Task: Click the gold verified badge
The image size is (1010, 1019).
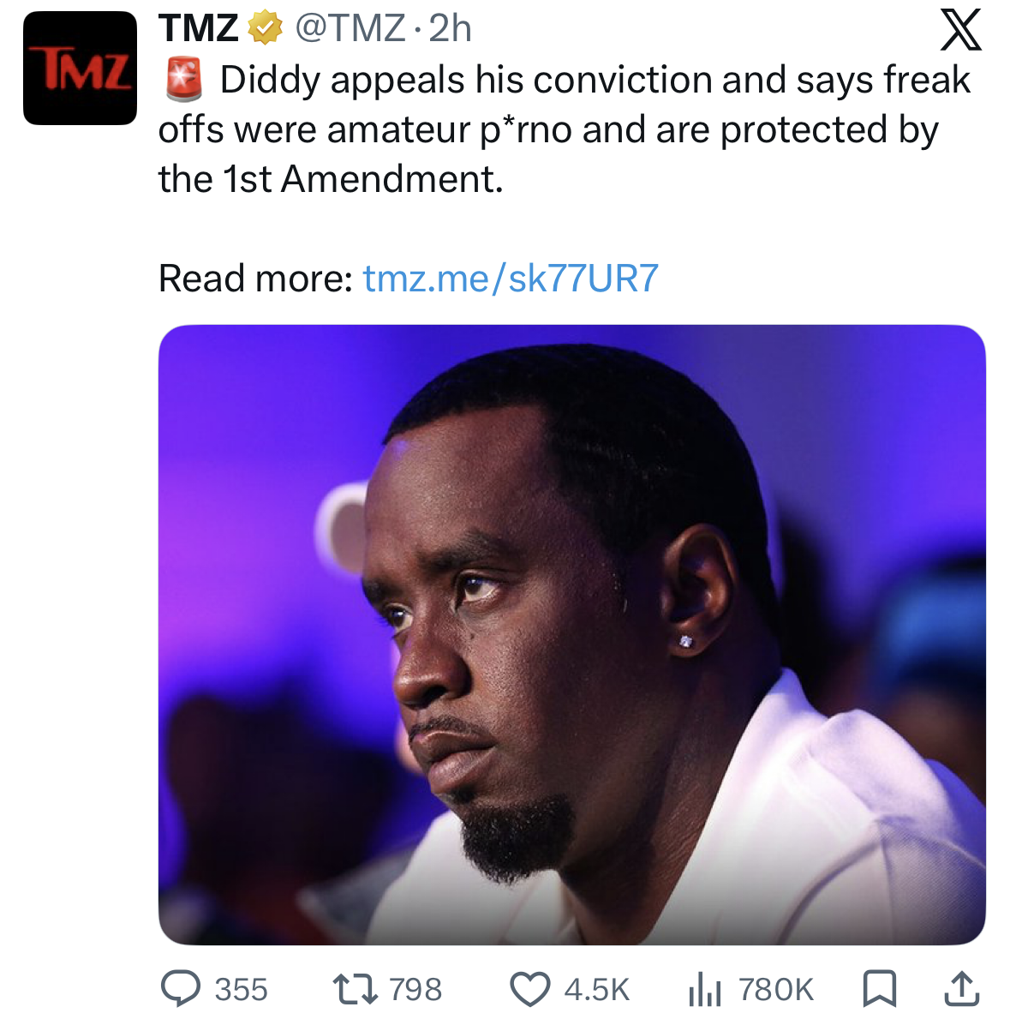Action: click(x=265, y=28)
